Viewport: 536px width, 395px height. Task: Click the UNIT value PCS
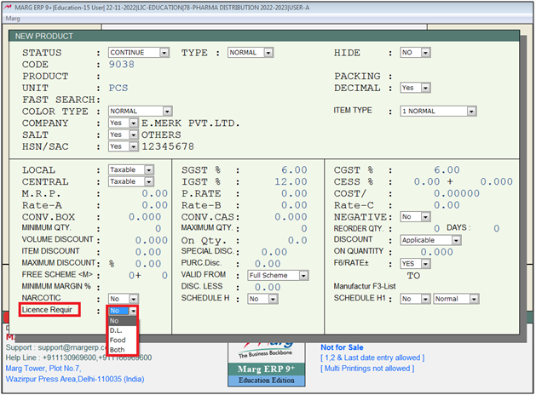pos(118,88)
